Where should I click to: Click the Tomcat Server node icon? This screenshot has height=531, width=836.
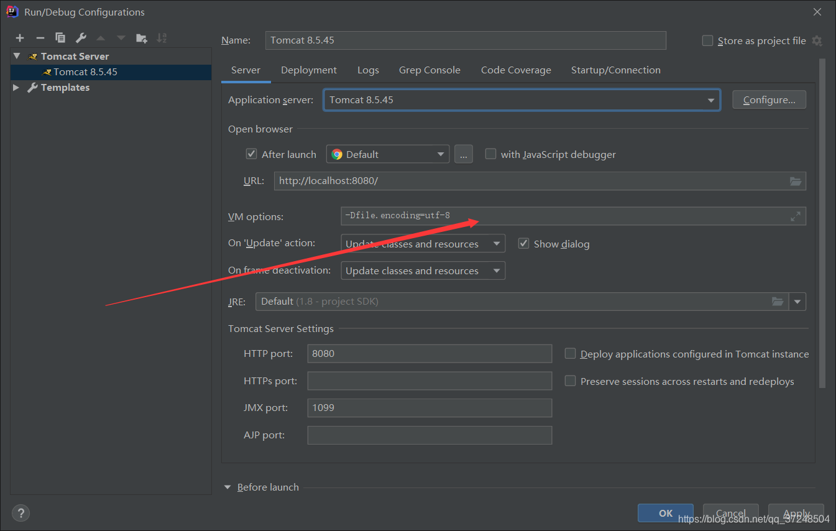pos(33,56)
